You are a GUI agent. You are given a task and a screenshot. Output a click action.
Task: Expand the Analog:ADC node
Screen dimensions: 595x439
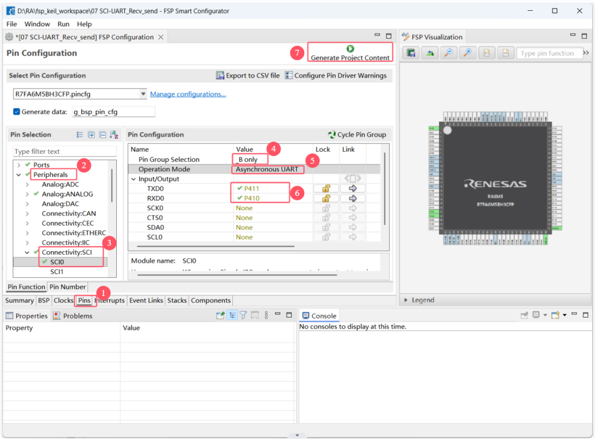pos(28,185)
